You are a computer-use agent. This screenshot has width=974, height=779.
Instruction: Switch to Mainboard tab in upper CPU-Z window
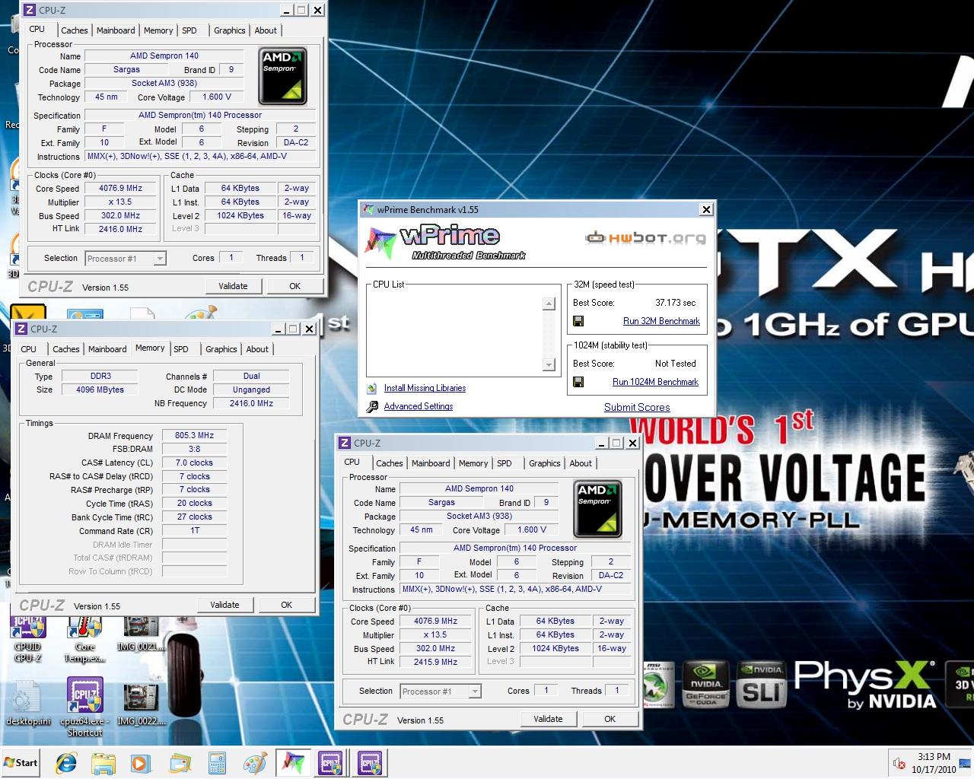click(116, 30)
